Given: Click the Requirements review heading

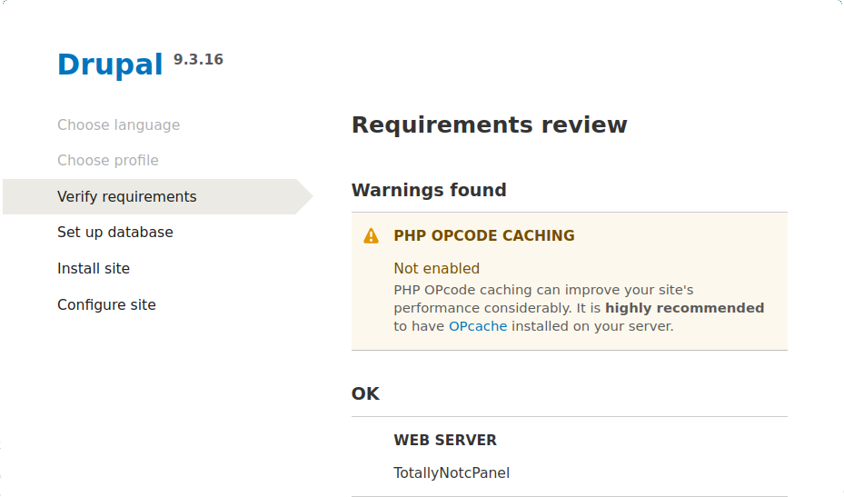Looking at the screenshot, I should coord(489,125).
